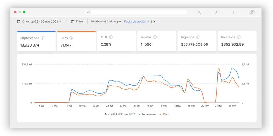Open the tab overview icon
The width and height of the screenshot is (273, 136).
[x=252, y=12]
